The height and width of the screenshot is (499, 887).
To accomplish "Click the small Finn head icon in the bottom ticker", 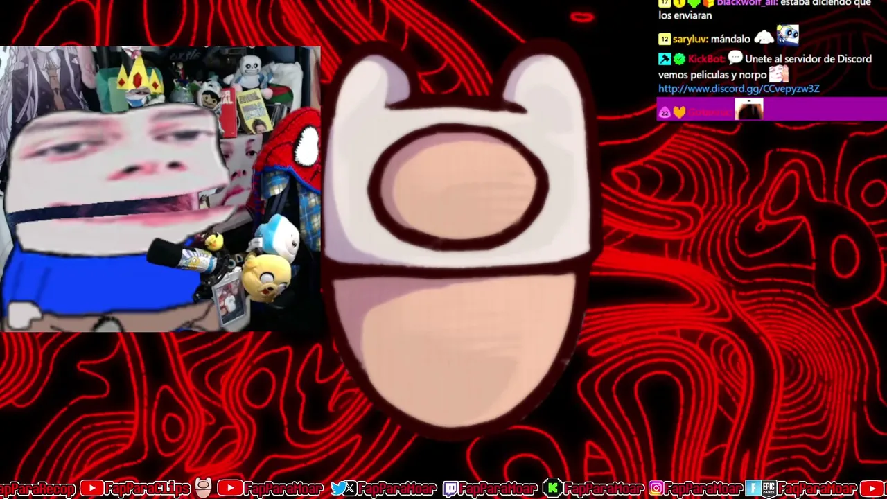I will pyautogui.click(x=203, y=488).
